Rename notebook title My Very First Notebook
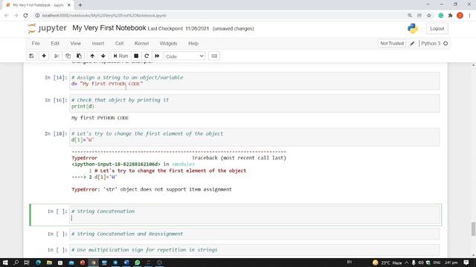Viewport: 476px width, 267px height. [x=109, y=28]
